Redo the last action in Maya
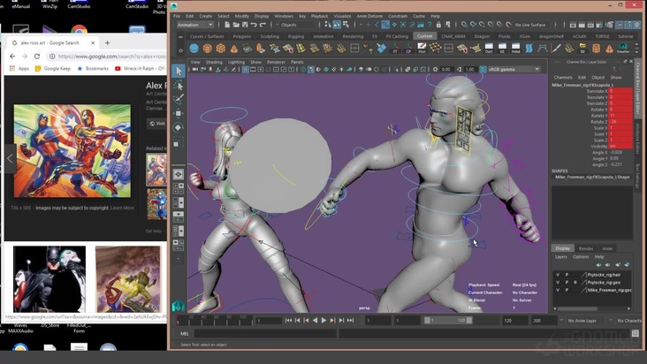The height and width of the screenshot is (364, 647). (x=263, y=25)
